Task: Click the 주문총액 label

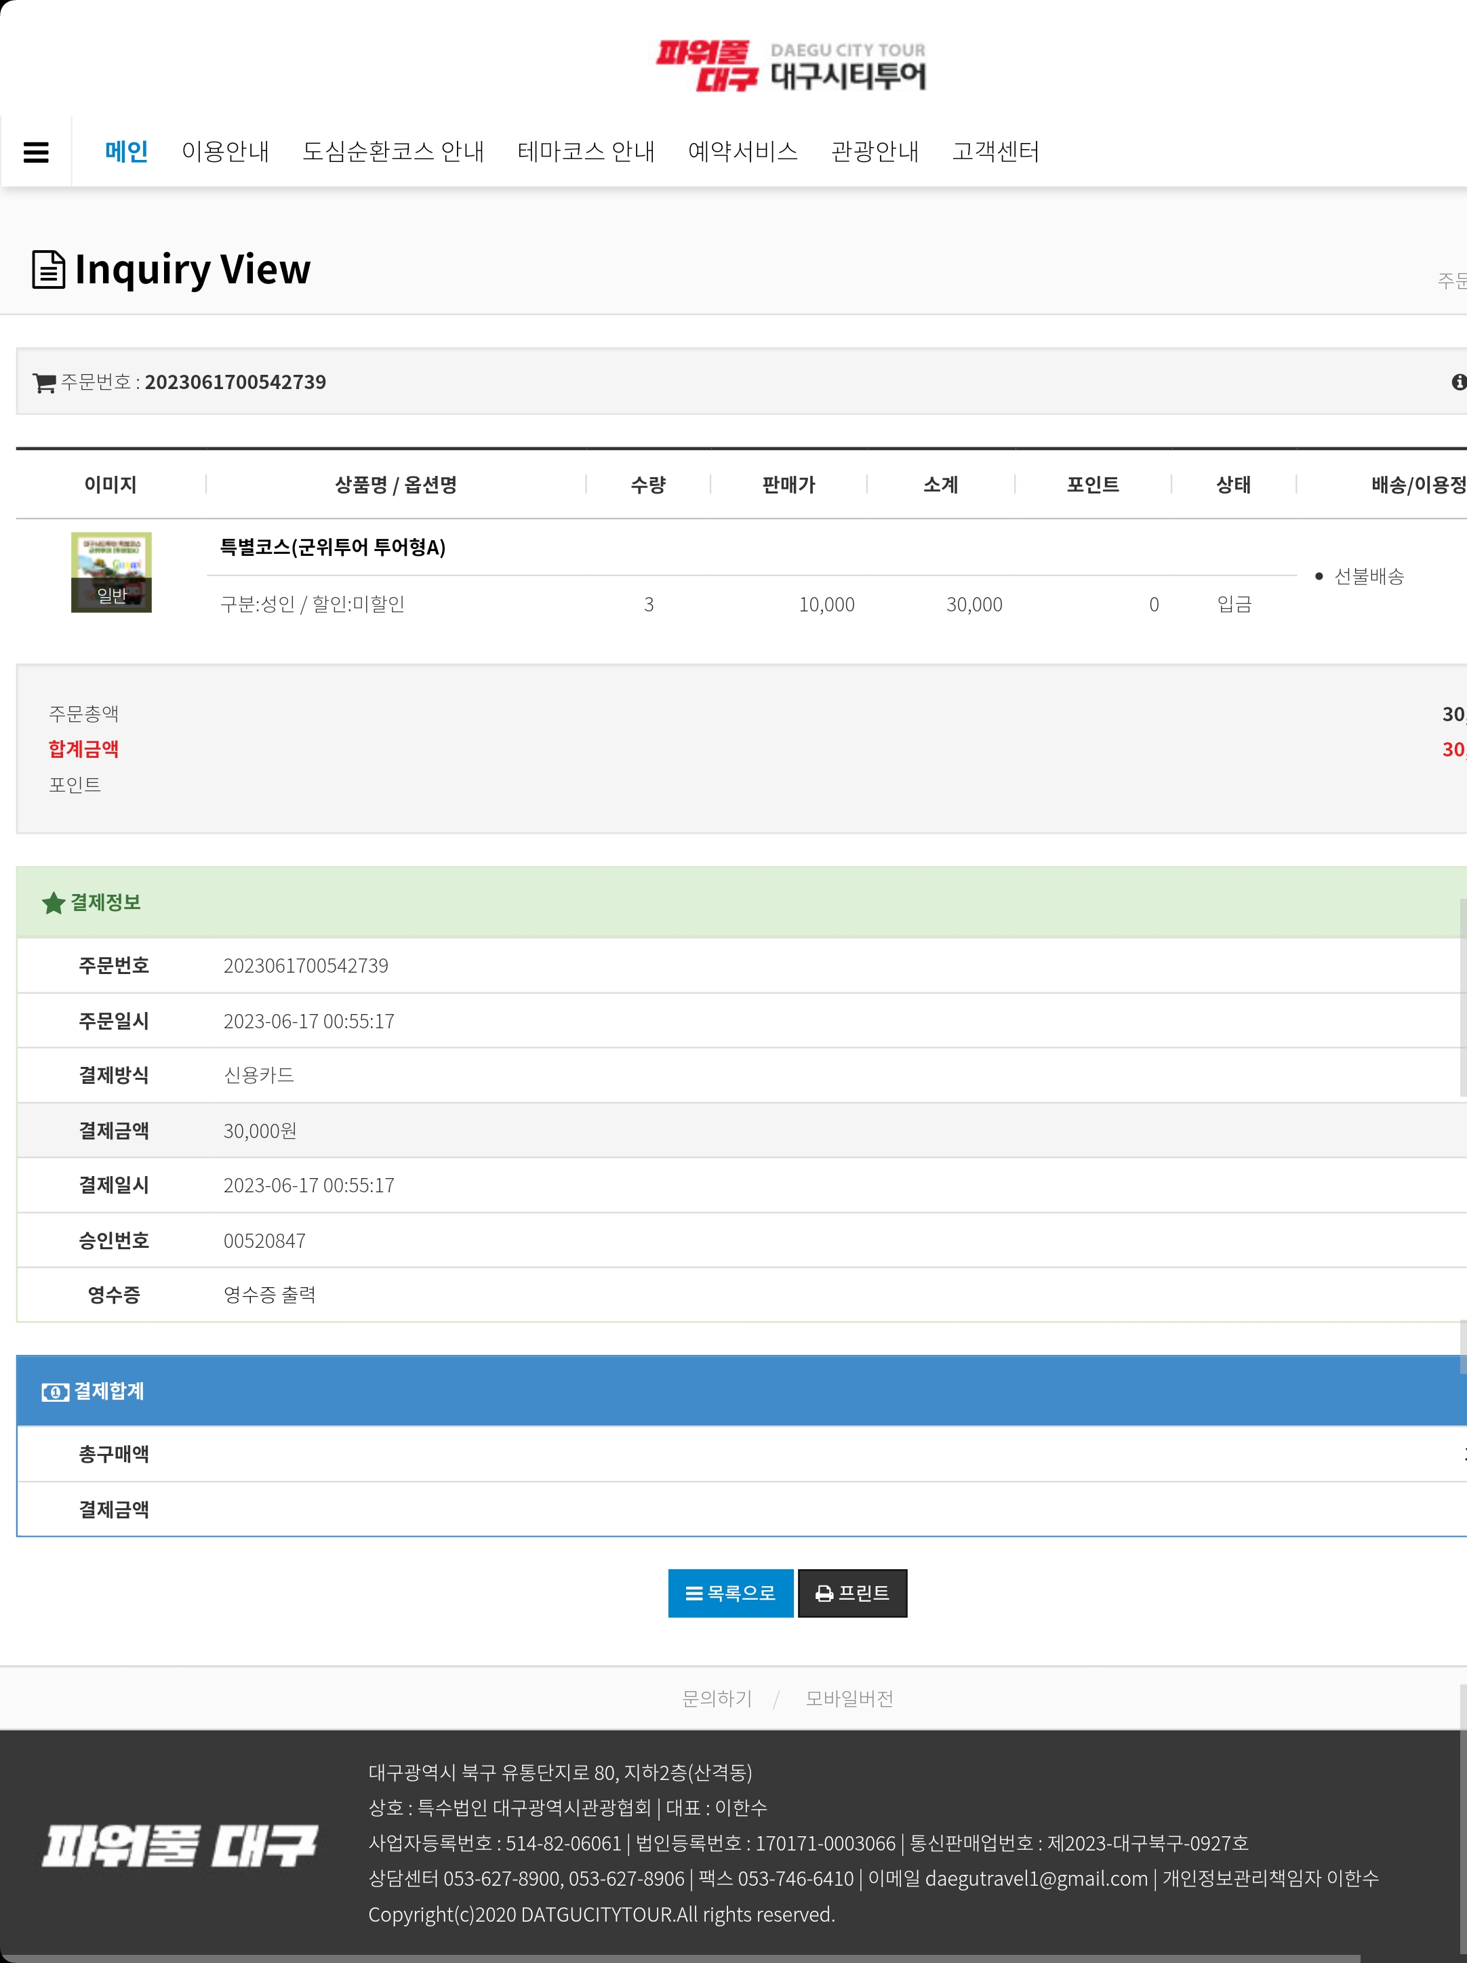Action: 83,714
